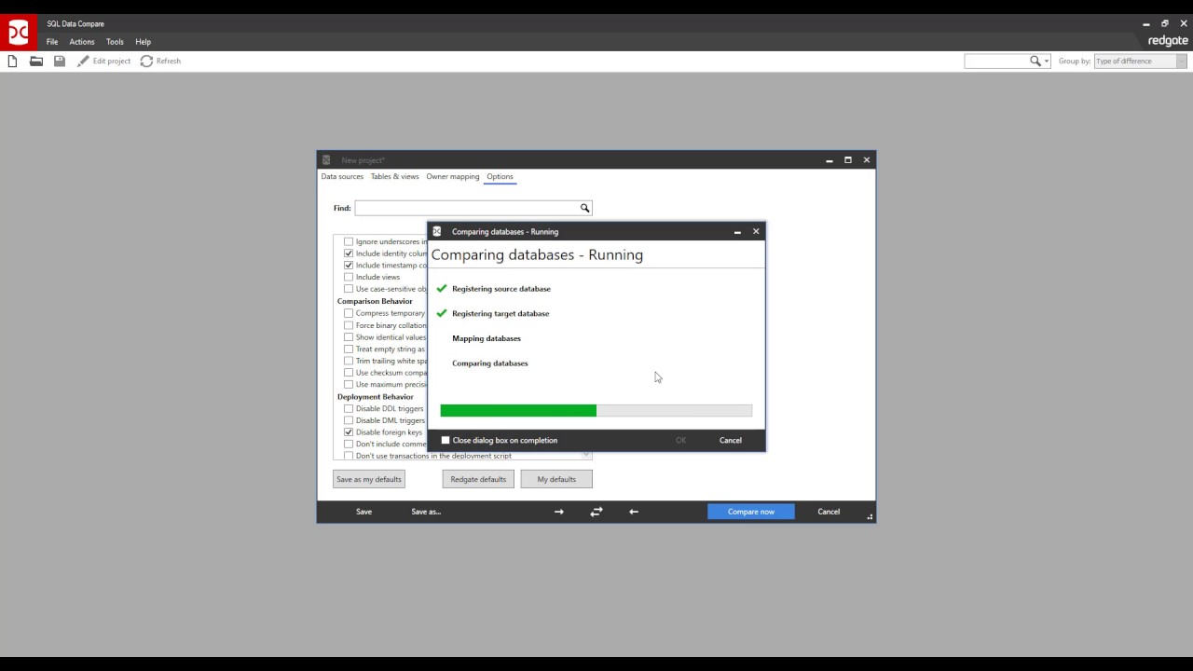
Task: Close the Comparing databases dialog
Action: tap(756, 232)
